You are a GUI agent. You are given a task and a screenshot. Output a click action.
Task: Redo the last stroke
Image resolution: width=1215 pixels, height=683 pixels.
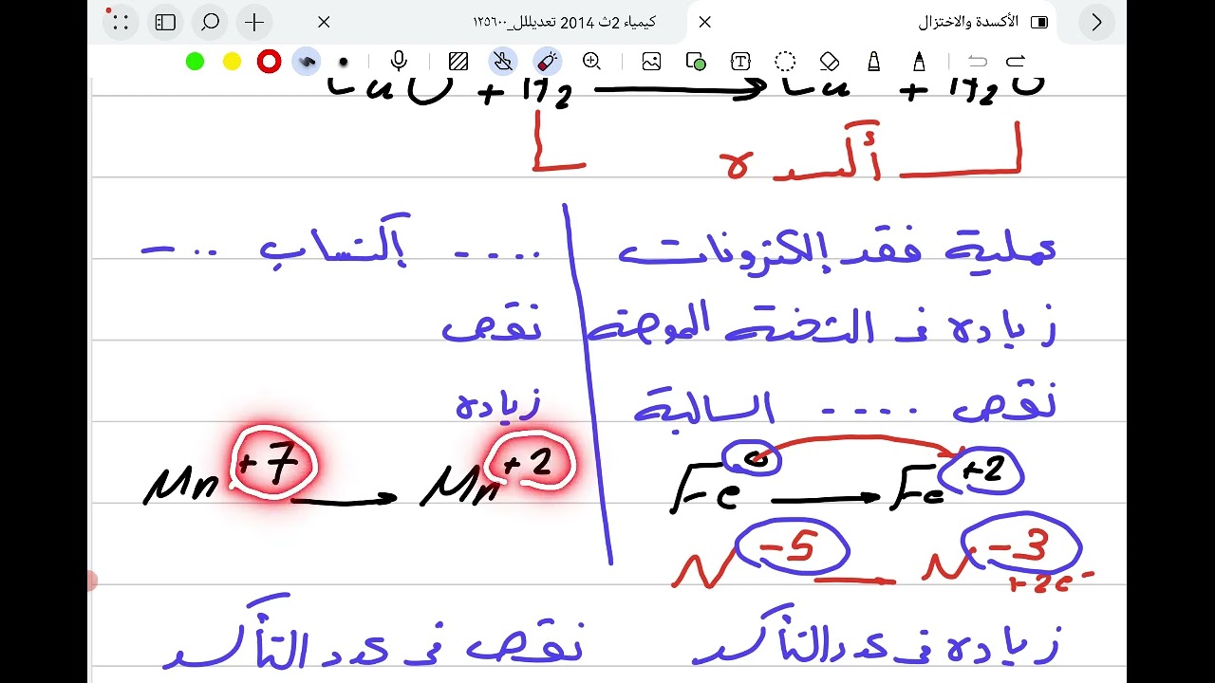1016,62
